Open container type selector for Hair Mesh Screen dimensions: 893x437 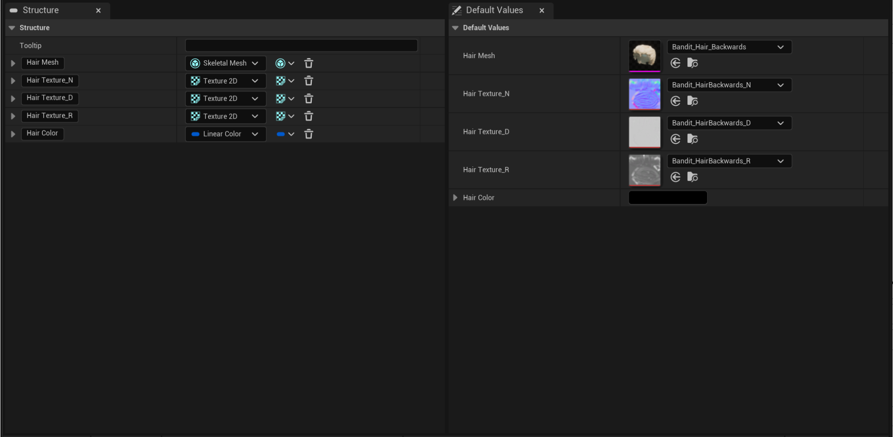285,63
